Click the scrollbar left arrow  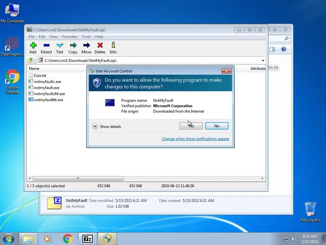tap(30, 178)
